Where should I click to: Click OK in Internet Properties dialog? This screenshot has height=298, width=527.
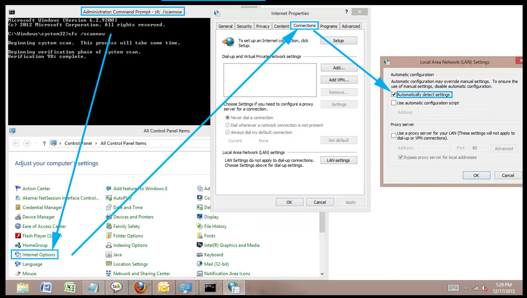point(289,202)
